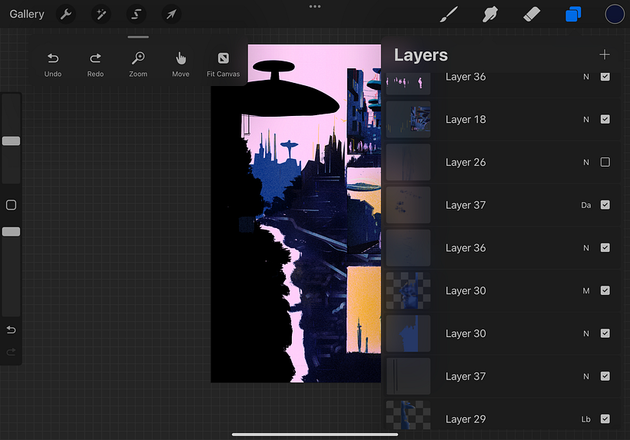Select the Smudge tool
The height and width of the screenshot is (440, 630).
click(x=490, y=15)
